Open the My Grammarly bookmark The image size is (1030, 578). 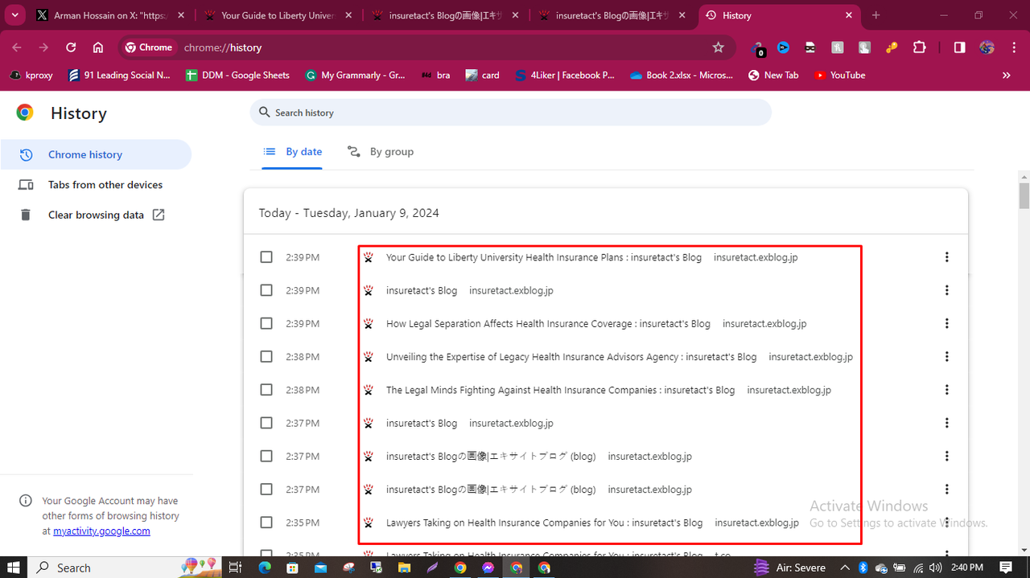click(355, 75)
